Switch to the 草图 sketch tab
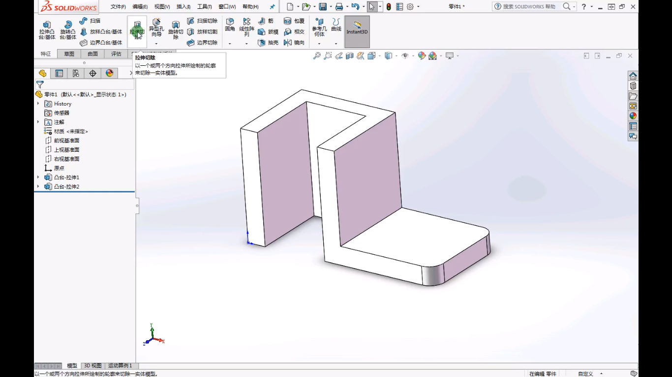The image size is (672, 377). tap(69, 54)
